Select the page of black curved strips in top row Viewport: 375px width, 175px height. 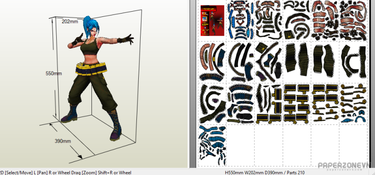[297, 20]
